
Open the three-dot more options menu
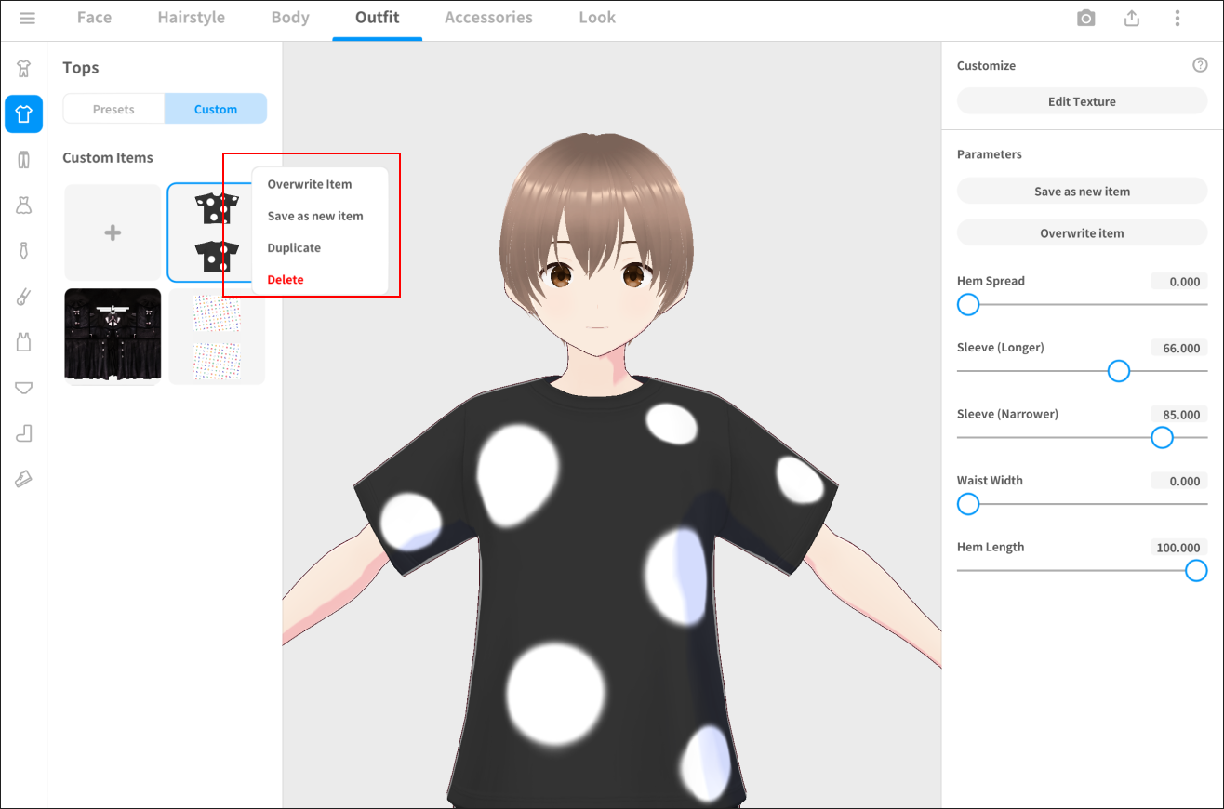pos(1177,19)
